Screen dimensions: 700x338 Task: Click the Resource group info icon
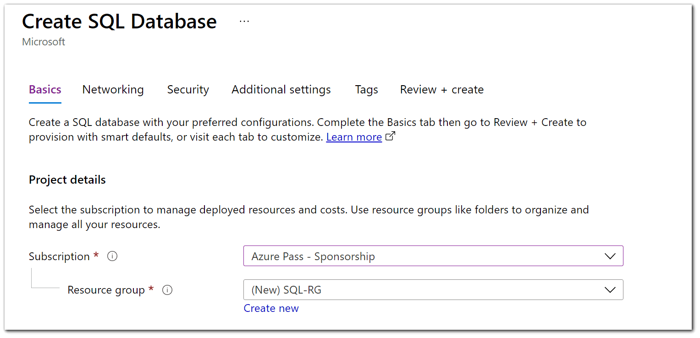click(x=167, y=290)
